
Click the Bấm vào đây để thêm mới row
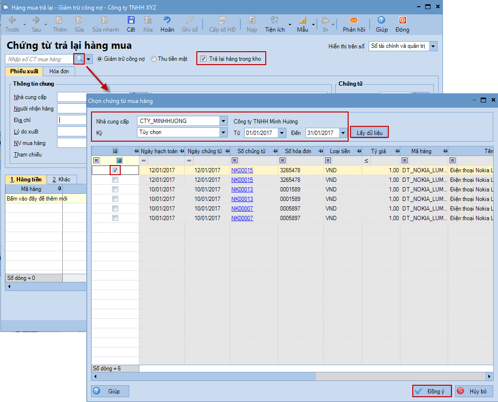point(46,199)
